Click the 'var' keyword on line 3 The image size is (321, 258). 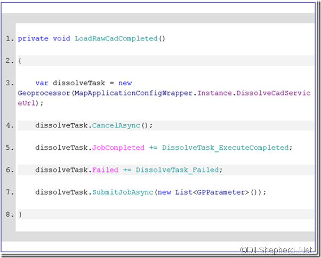42,83
